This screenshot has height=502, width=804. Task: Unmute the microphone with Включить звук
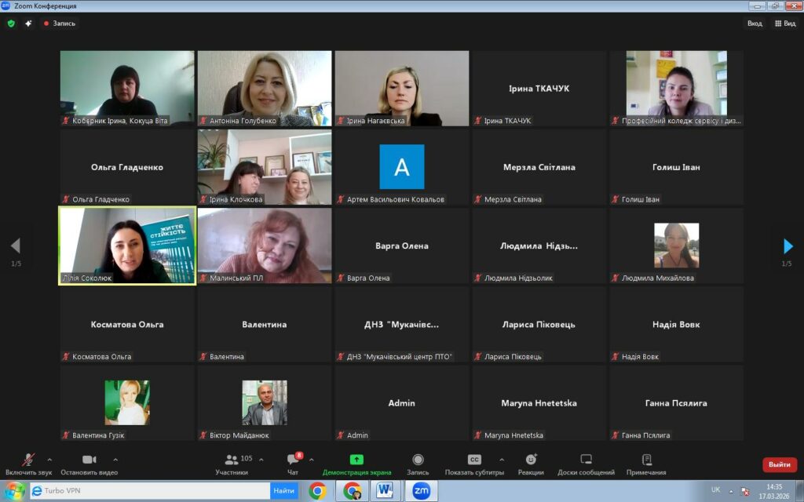[x=28, y=460]
